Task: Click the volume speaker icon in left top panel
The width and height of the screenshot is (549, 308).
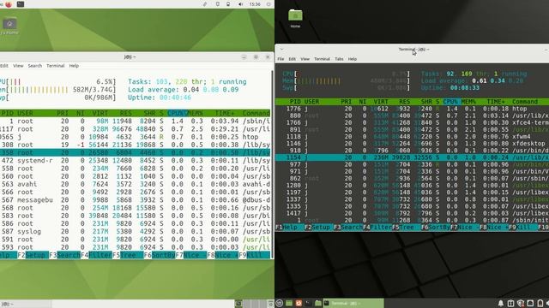Action: coord(240,4)
